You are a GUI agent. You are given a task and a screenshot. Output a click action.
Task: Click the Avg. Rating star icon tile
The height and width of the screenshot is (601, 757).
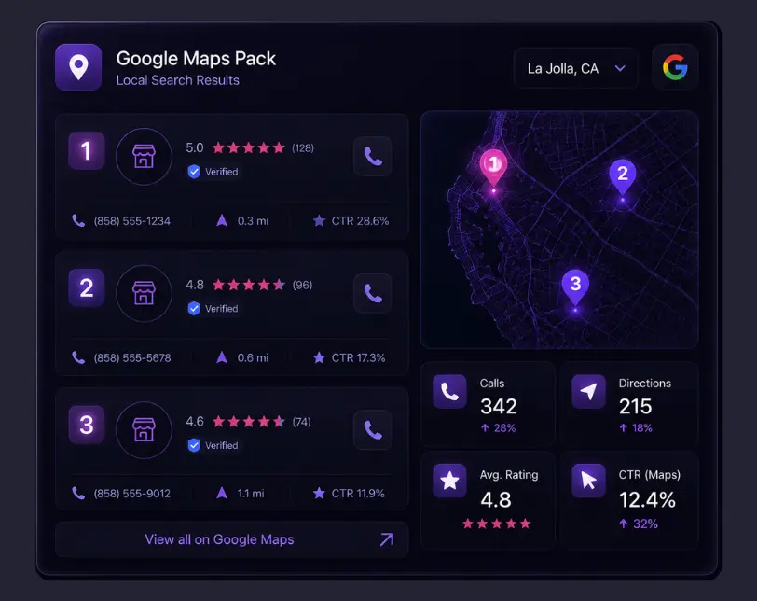coord(449,481)
